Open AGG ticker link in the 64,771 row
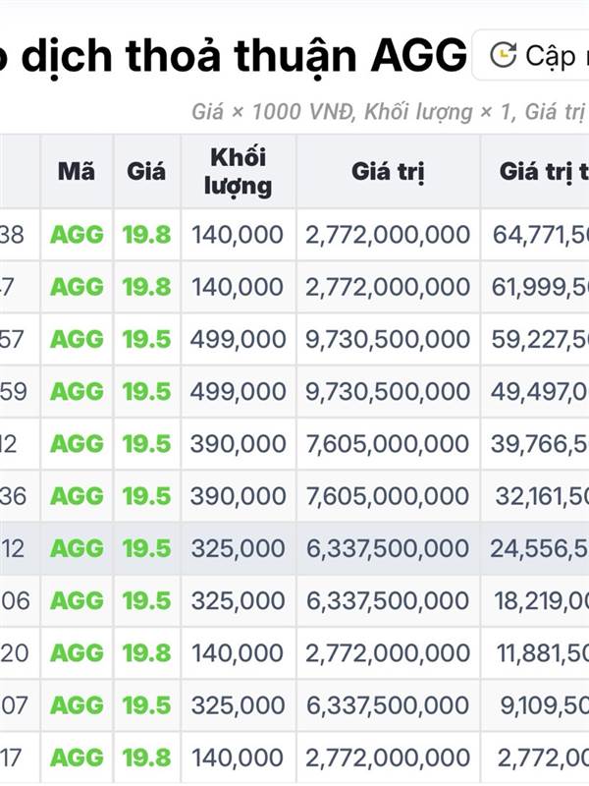This screenshot has height=786, width=589. click(77, 235)
